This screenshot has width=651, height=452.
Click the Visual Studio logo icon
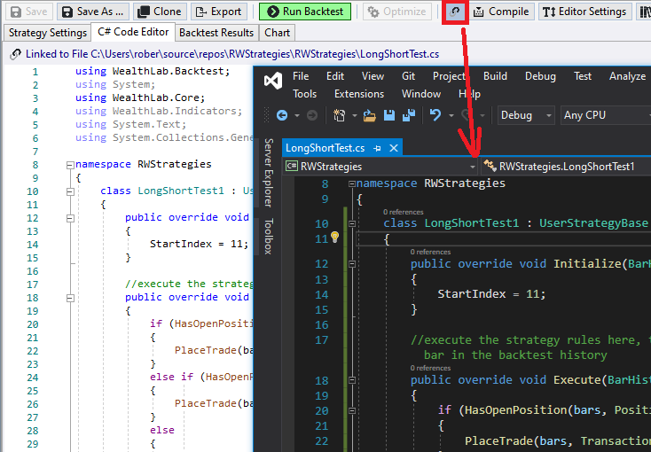tap(273, 81)
